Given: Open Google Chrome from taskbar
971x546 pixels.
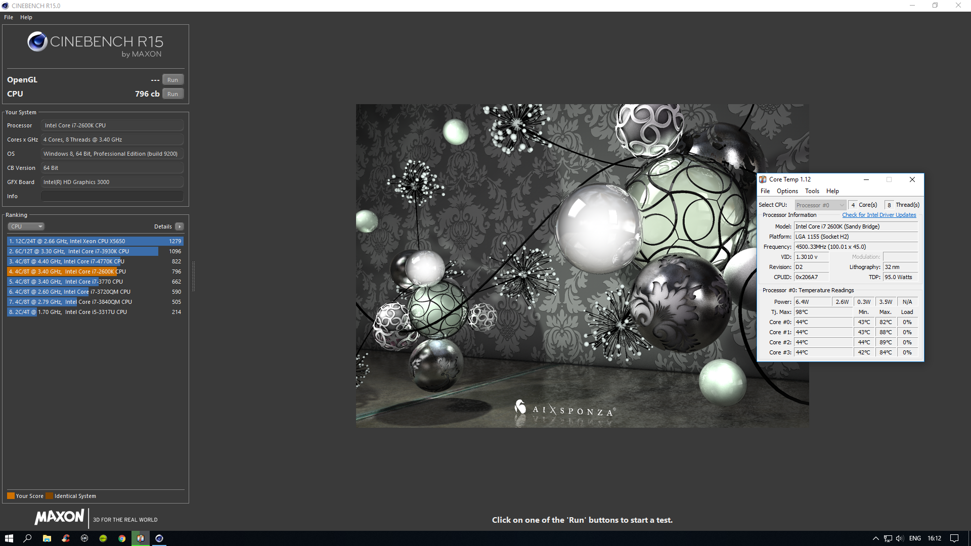Looking at the screenshot, I should click(122, 538).
